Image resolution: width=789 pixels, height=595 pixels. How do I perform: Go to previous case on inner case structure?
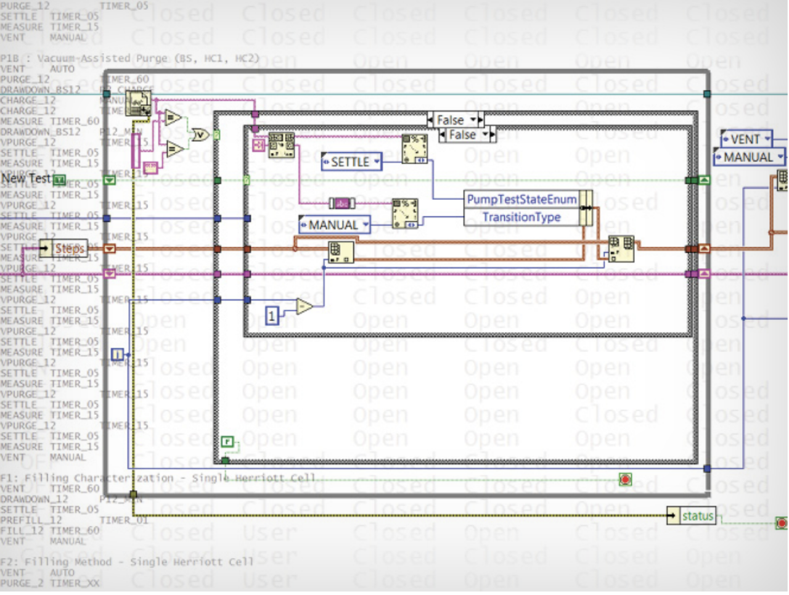[x=443, y=134]
